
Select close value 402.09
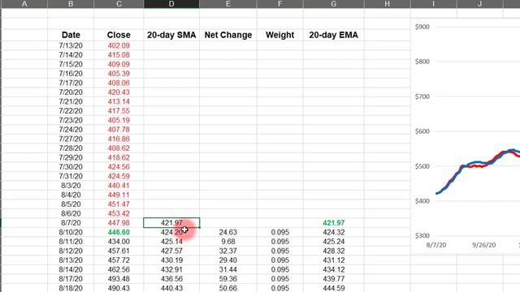119,45
